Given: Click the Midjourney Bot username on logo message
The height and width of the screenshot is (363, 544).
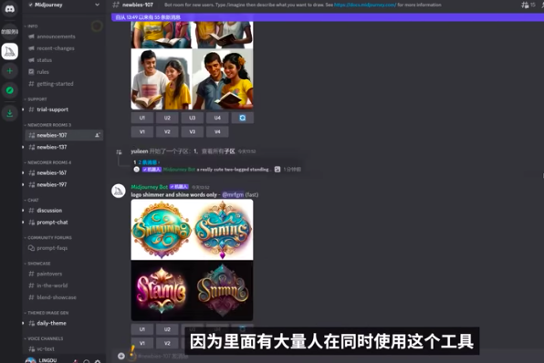Looking at the screenshot, I should point(149,187).
